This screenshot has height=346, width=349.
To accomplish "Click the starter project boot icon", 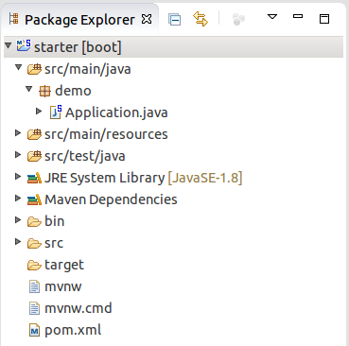I will (x=24, y=45).
